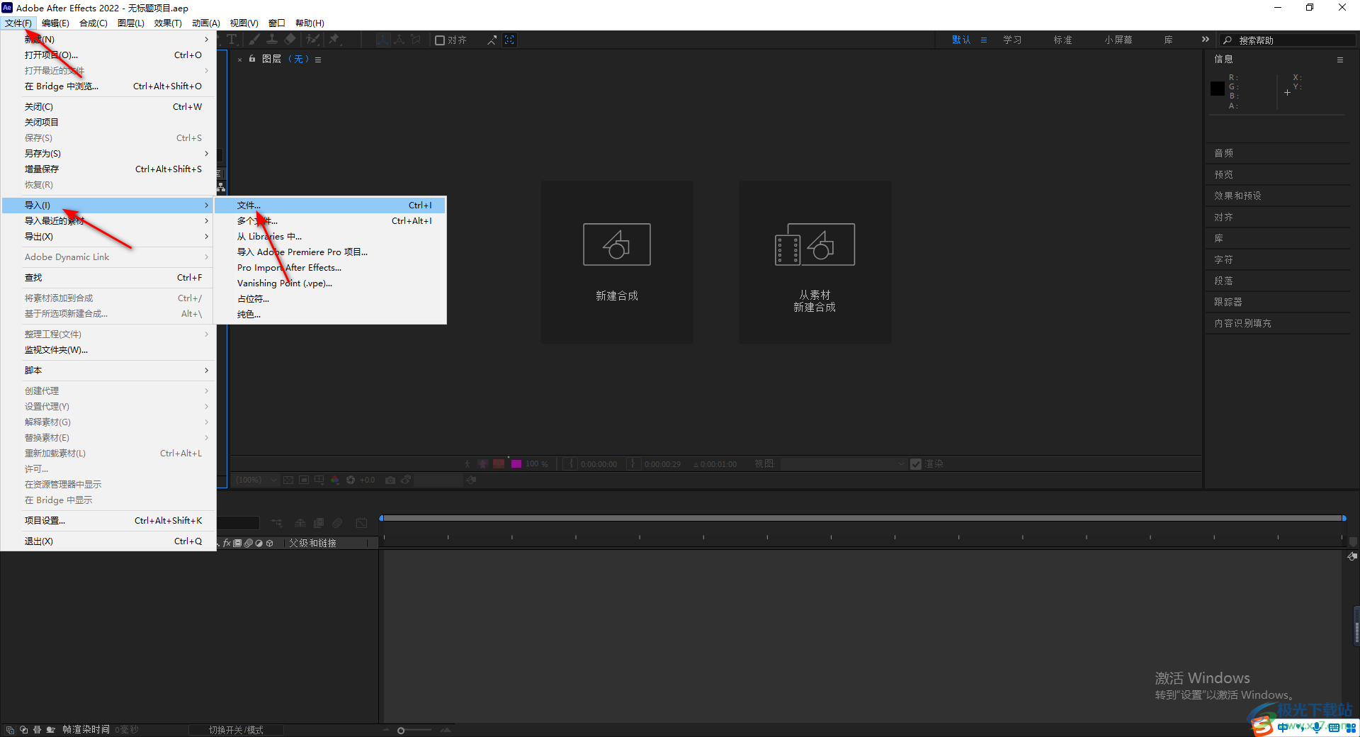Screen dimensions: 1360x737
Task: Open the 默认 workspace menu icon
Action: pyautogui.click(x=984, y=40)
